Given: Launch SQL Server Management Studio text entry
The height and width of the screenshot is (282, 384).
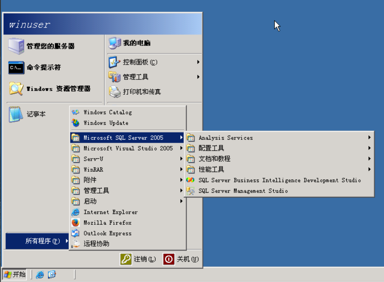Looking at the screenshot, I should coord(243,191).
